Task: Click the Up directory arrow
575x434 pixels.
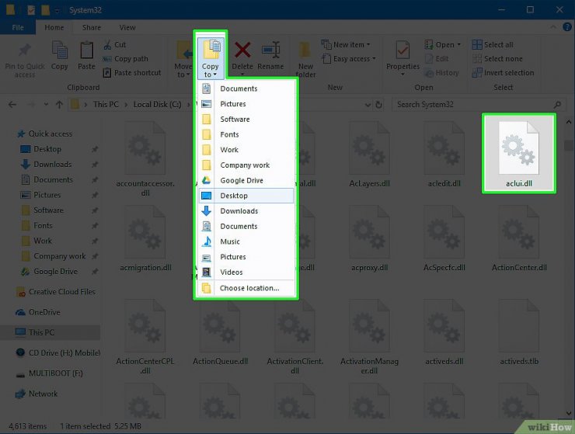Action: tap(59, 105)
